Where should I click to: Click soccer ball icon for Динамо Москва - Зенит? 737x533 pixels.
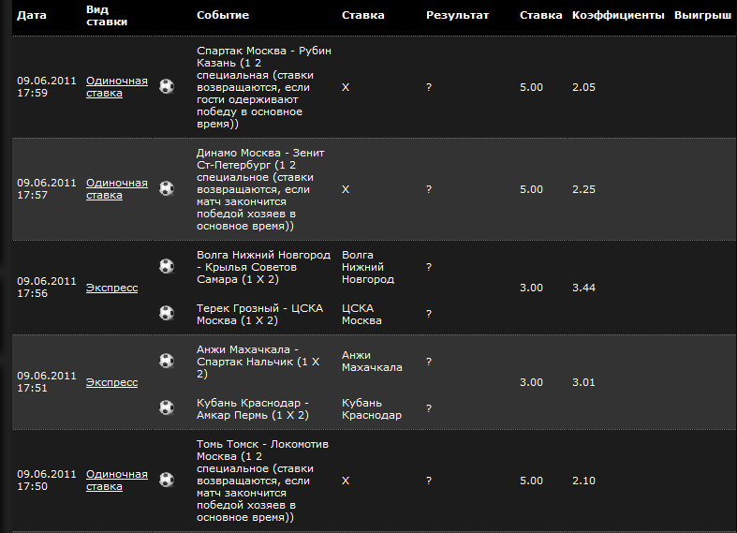point(167,188)
